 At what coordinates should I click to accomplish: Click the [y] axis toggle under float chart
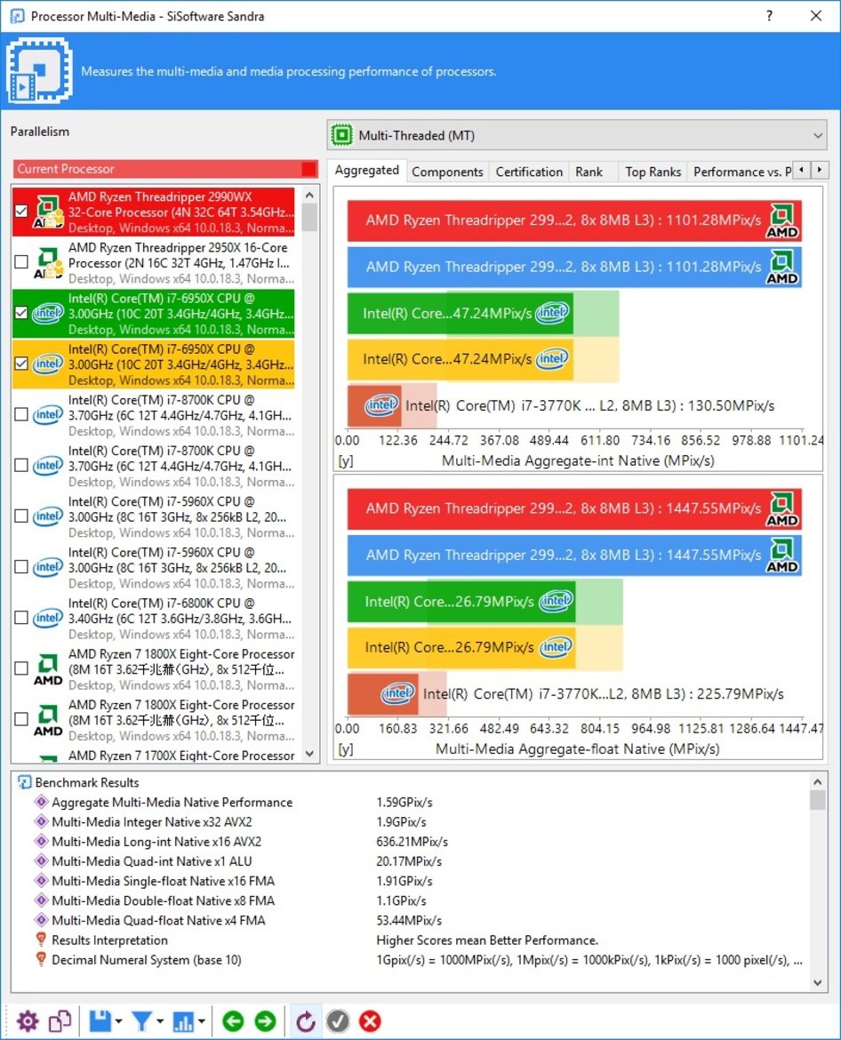tap(346, 748)
